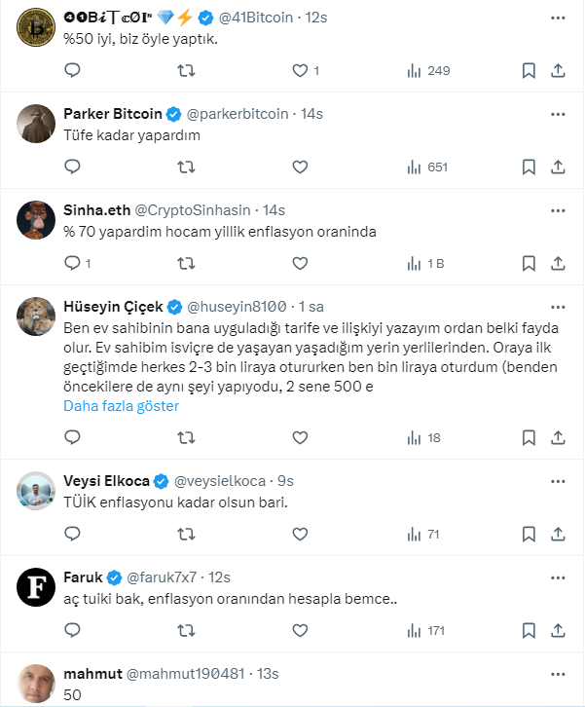Reply to Parker Bitcoin's tweet
This screenshot has height=707, width=585.
click(72, 167)
